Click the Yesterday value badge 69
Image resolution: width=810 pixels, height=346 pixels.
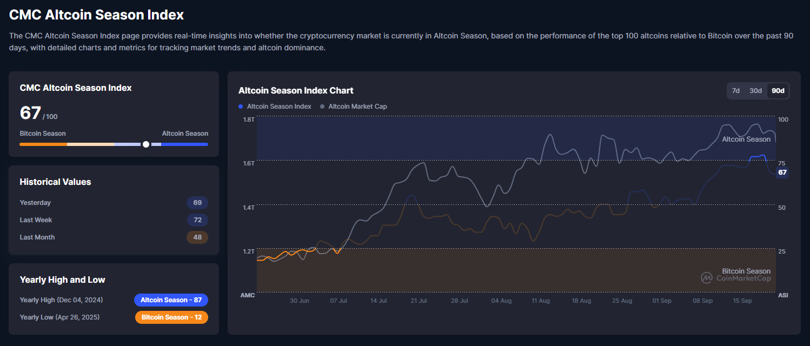click(x=197, y=203)
